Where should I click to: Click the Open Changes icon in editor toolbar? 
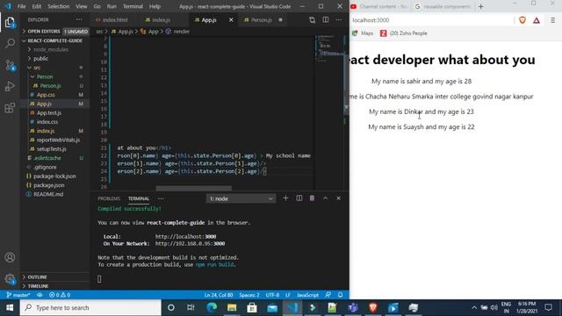313,20
